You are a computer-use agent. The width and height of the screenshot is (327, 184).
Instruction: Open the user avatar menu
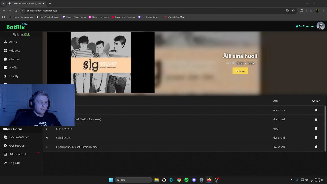(x=321, y=26)
